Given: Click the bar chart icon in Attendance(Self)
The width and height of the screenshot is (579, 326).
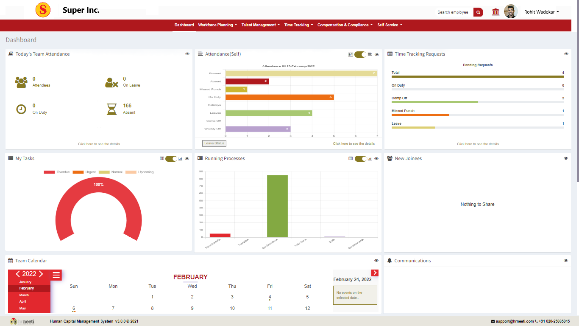Looking at the screenshot, I should pyautogui.click(x=370, y=54).
